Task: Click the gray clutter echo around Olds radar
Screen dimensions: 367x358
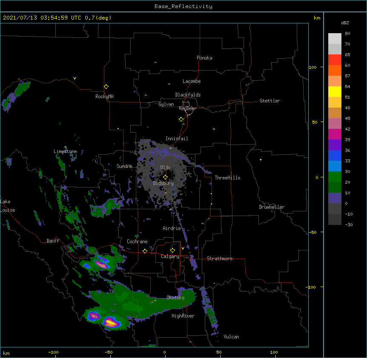Action: coord(164,173)
